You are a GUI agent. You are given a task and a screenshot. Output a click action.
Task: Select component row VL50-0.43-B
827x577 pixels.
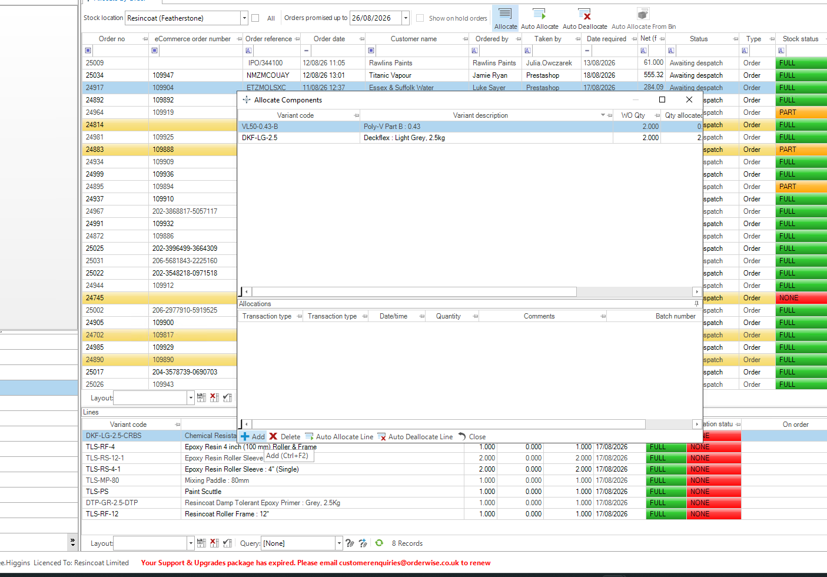click(470, 127)
